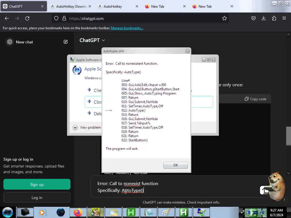Open the Firefox downloads panel

pyautogui.click(x=263, y=18)
